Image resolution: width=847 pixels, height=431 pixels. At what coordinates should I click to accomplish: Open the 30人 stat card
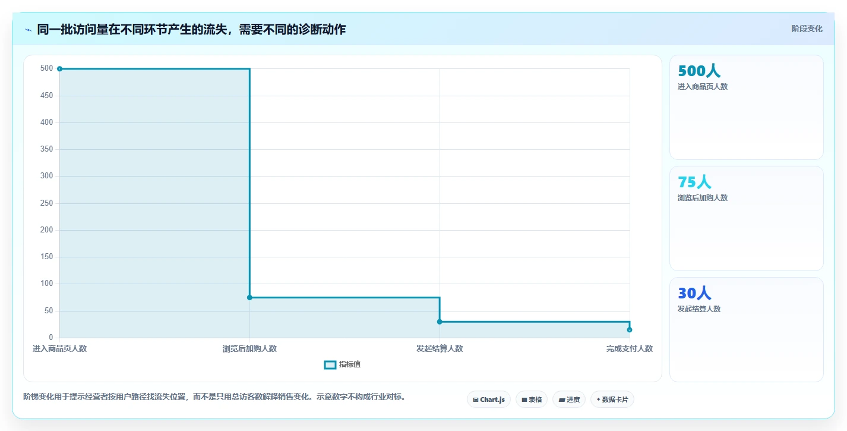point(746,329)
